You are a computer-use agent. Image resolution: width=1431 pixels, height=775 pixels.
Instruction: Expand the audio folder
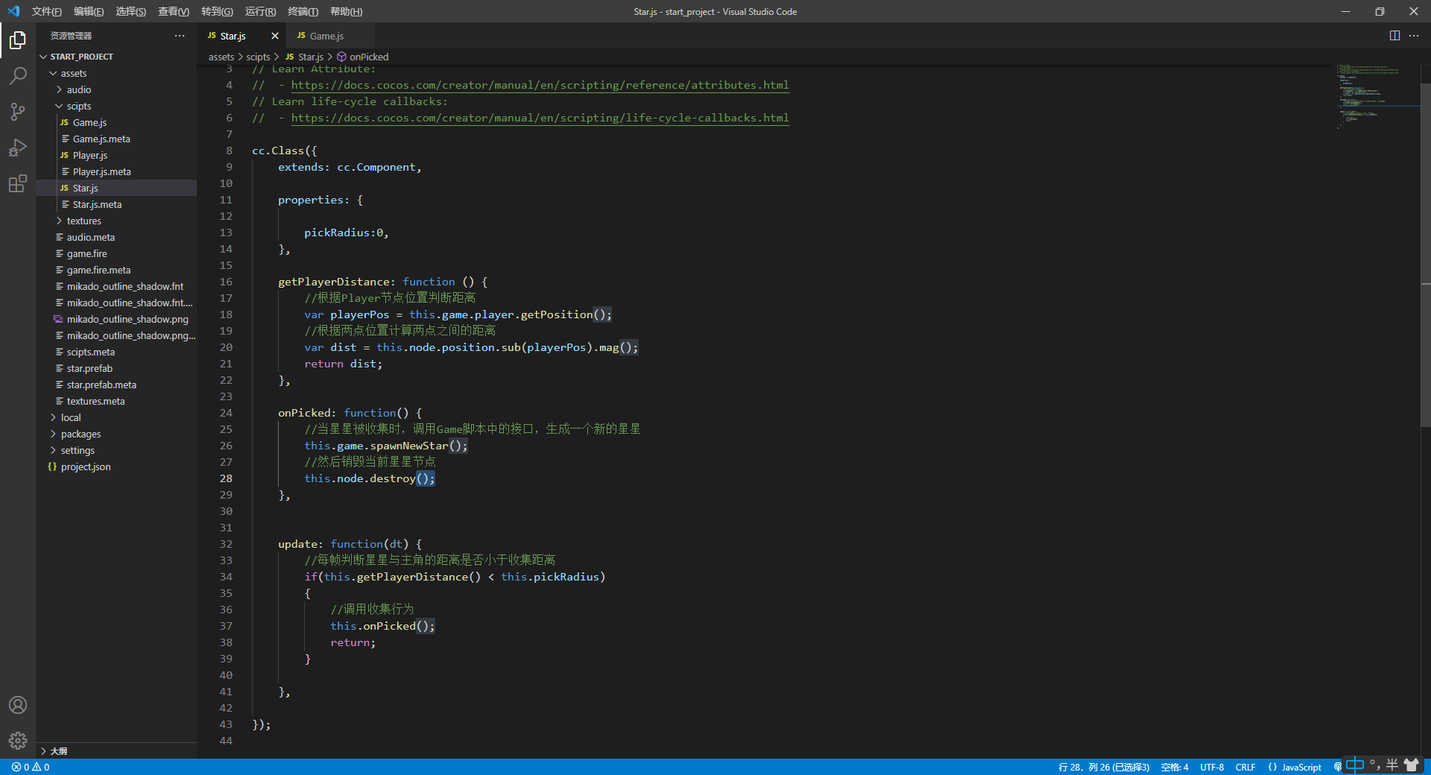pyautogui.click(x=78, y=89)
